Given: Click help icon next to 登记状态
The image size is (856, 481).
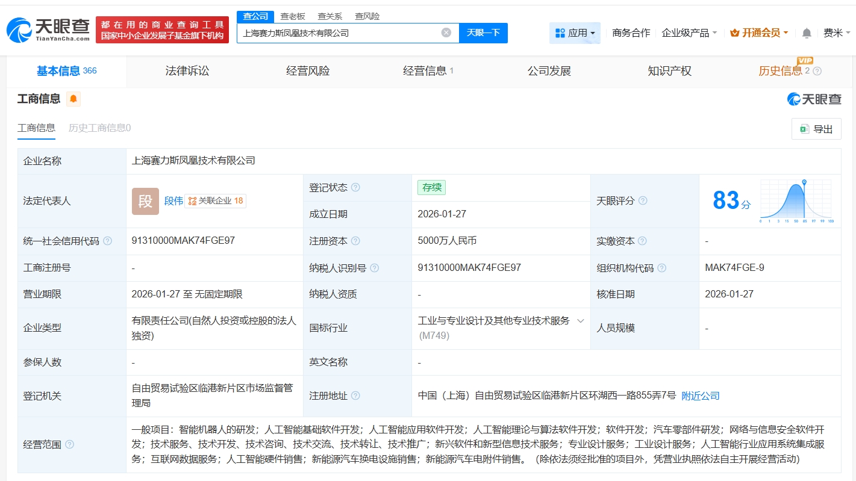Looking at the screenshot, I should [x=355, y=188].
